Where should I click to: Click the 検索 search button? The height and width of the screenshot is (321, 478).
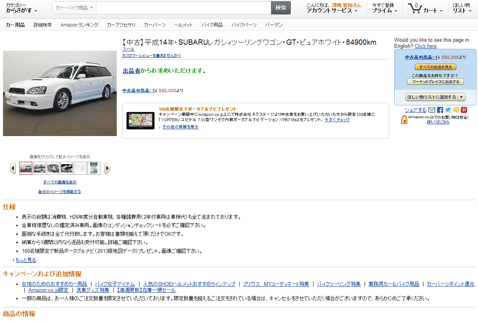pos(281,8)
